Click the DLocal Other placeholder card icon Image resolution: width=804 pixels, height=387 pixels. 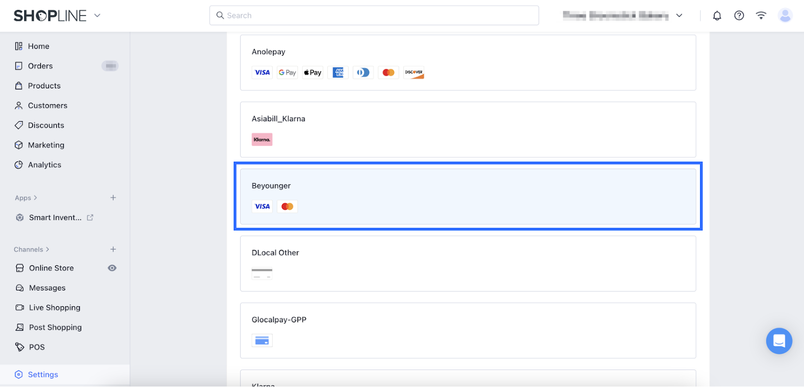point(262,274)
